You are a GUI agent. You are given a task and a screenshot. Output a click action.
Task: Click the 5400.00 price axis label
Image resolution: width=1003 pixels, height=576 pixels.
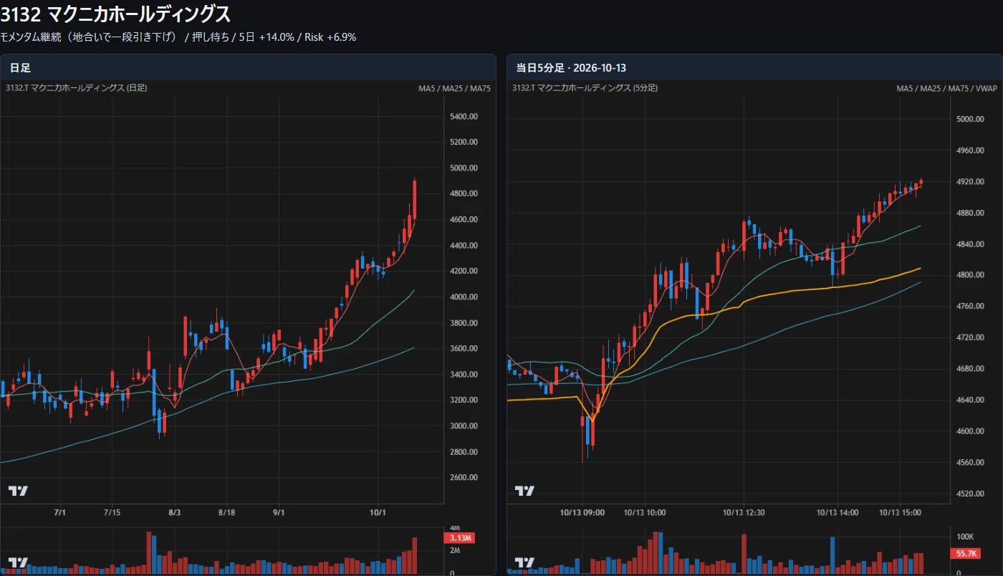point(464,116)
